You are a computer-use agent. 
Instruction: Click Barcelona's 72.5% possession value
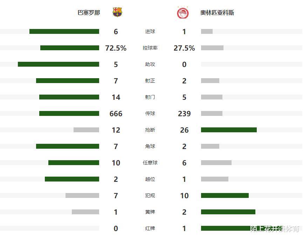116,48
